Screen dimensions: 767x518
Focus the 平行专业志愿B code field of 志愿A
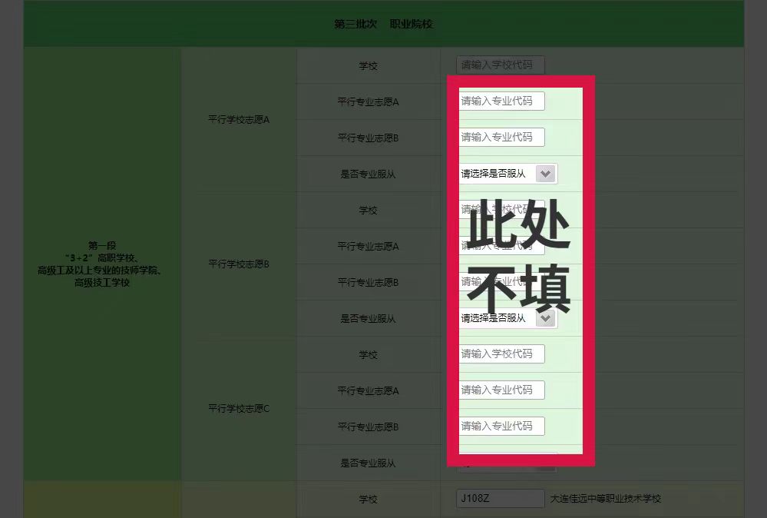500,137
